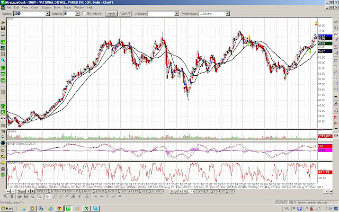Switch to the $COMPX symbol tab
The width and height of the screenshot is (339, 212).
[57, 191]
